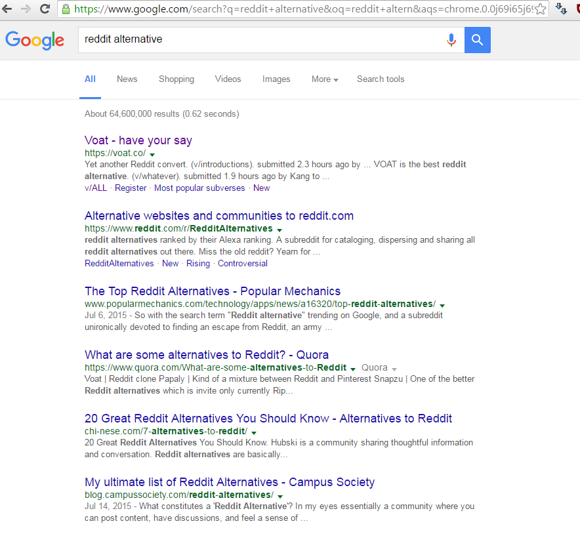Click the browser back arrow

[7, 9]
